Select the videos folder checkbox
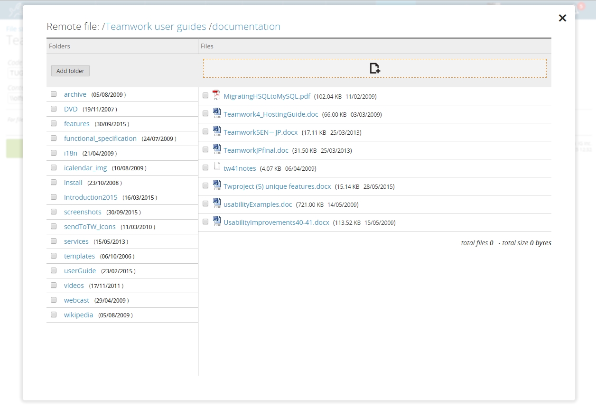This screenshot has width=596, height=416. [x=54, y=286]
